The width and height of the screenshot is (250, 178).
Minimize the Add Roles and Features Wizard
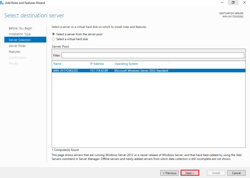222,2
